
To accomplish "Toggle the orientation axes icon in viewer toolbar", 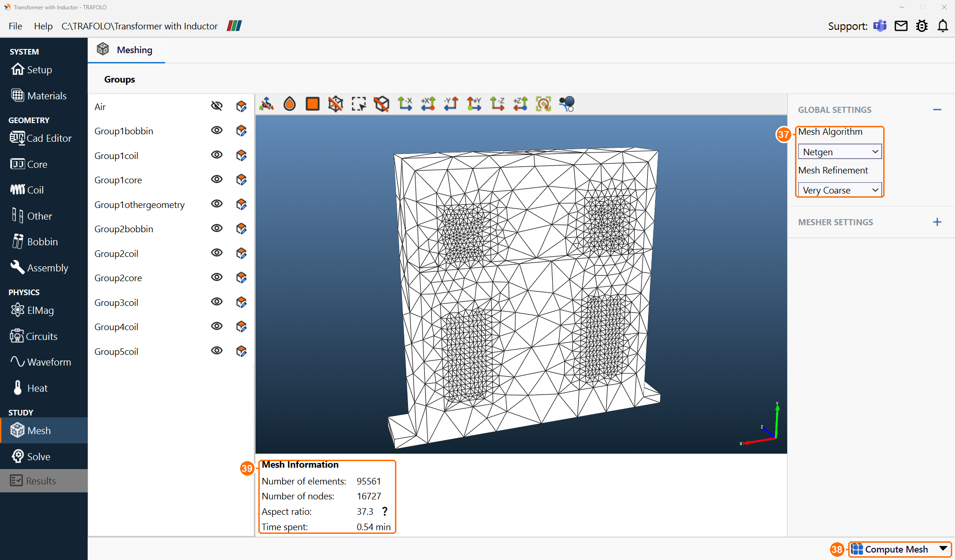I will coord(267,104).
